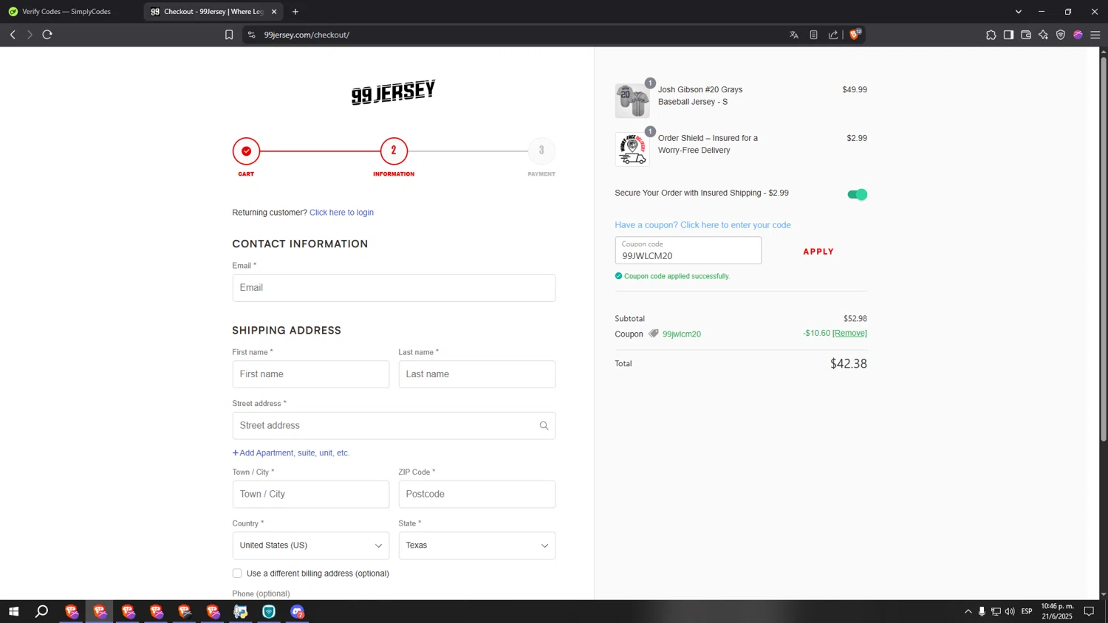Click into the Last name field
This screenshot has width=1108, height=623.
point(476,374)
